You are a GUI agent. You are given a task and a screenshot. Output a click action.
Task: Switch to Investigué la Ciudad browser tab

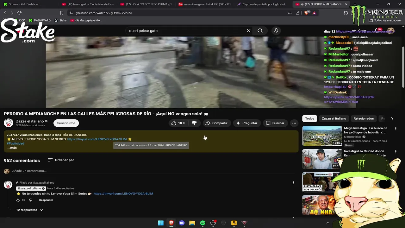coord(88,4)
